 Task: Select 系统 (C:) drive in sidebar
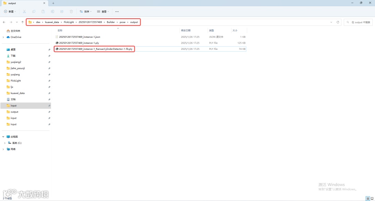point(17,143)
